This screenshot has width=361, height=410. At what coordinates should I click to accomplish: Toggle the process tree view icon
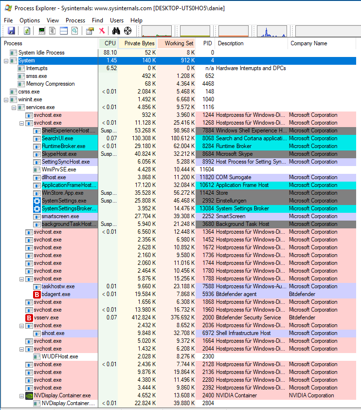[53, 31]
